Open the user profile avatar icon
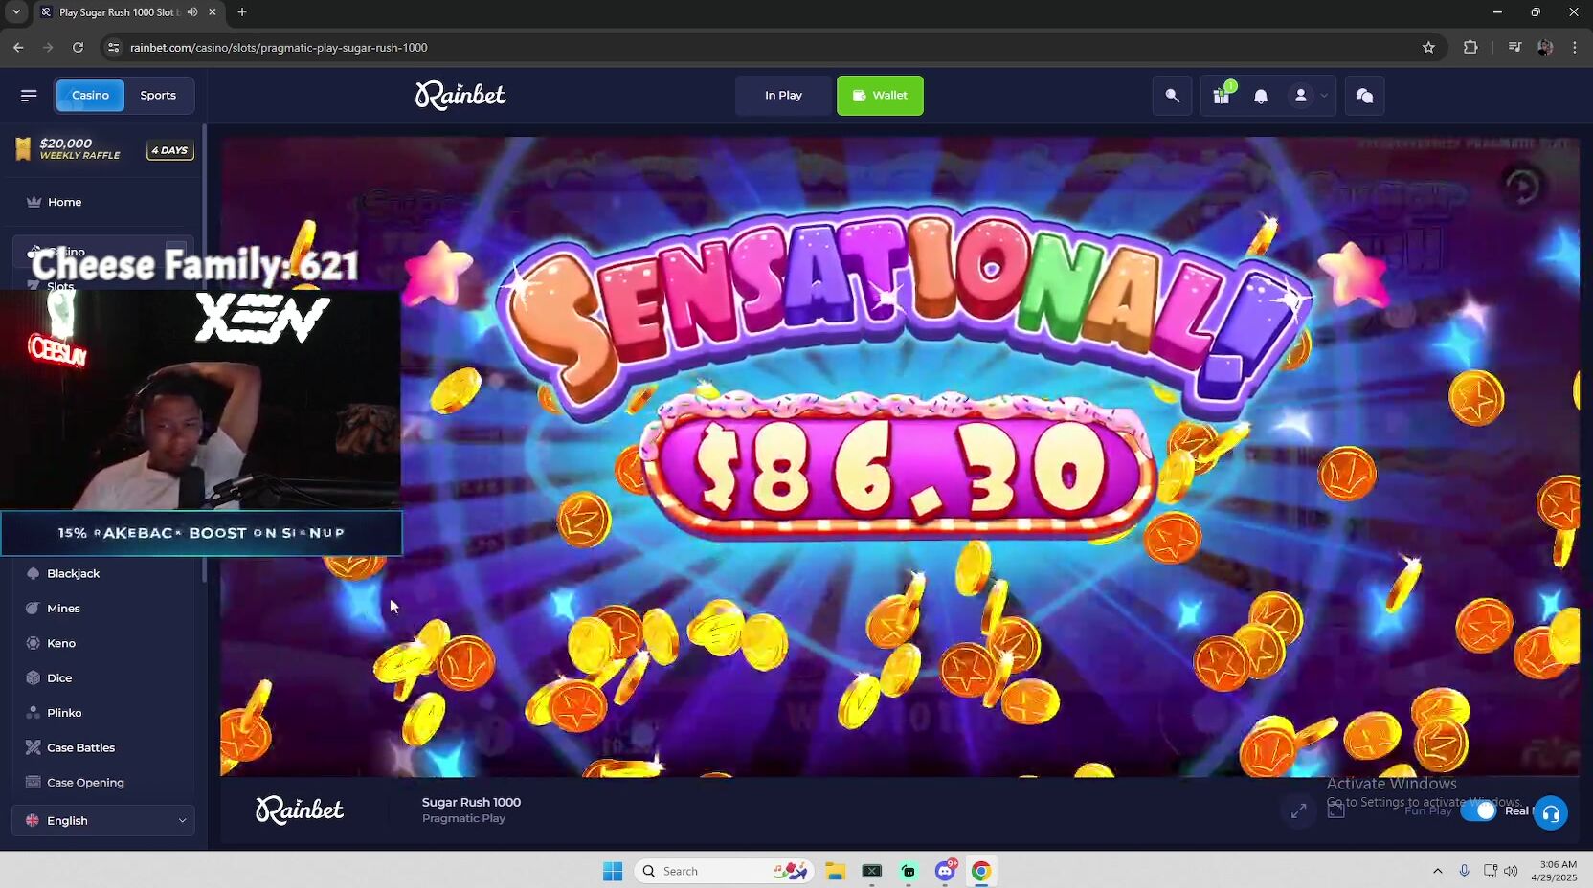This screenshot has height=888, width=1593. click(1300, 96)
